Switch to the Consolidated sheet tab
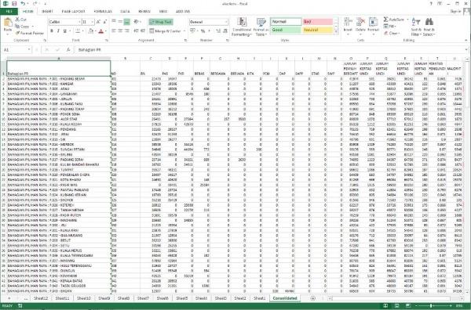 pyautogui.click(x=285, y=298)
